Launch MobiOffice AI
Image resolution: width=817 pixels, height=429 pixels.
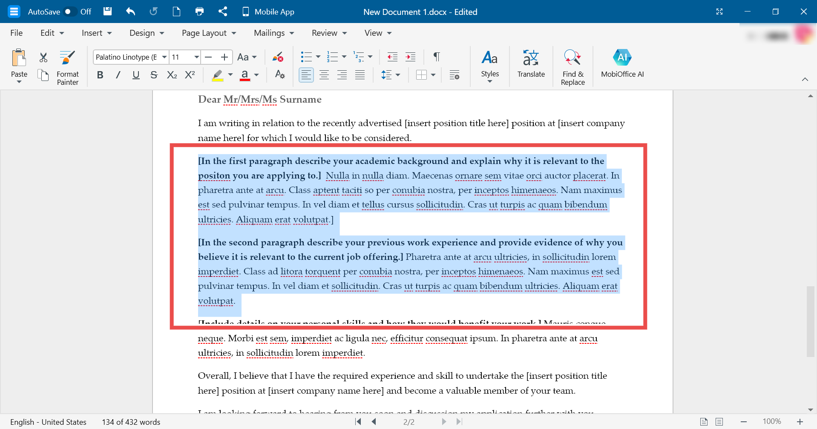622,64
